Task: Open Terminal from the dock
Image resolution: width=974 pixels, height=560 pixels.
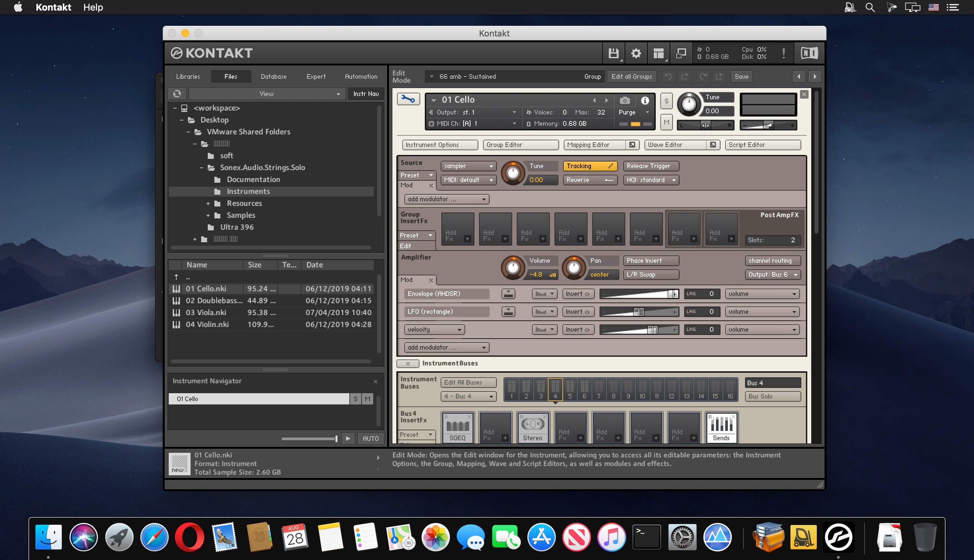Action: tap(646, 537)
